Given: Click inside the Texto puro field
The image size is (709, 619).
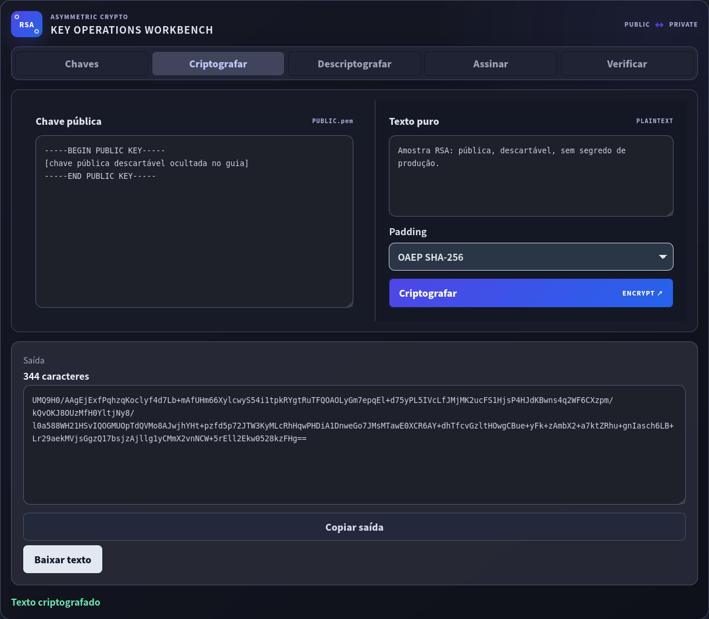Looking at the screenshot, I should click(531, 176).
